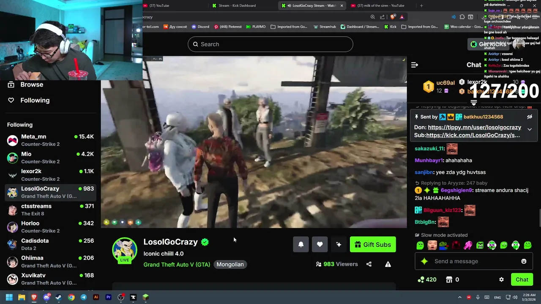541x304 pixels.
Task: Click the share page icon in address bar
Action: [382, 17]
